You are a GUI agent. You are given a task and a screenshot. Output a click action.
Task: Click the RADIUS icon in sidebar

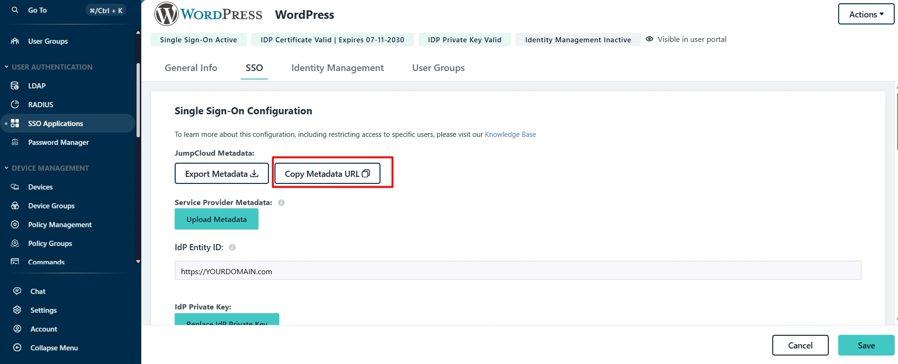pyautogui.click(x=15, y=104)
